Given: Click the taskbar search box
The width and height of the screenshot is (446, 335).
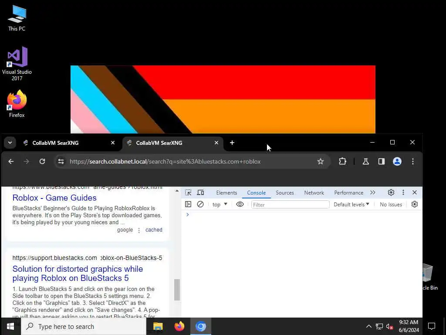Looking at the screenshot, I should pos(84,326).
